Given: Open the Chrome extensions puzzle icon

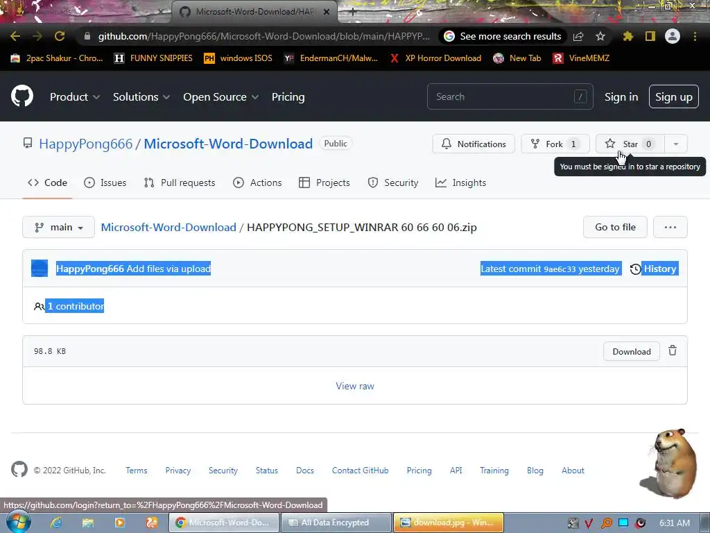Looking at the screenshot, I should point(627,36).
